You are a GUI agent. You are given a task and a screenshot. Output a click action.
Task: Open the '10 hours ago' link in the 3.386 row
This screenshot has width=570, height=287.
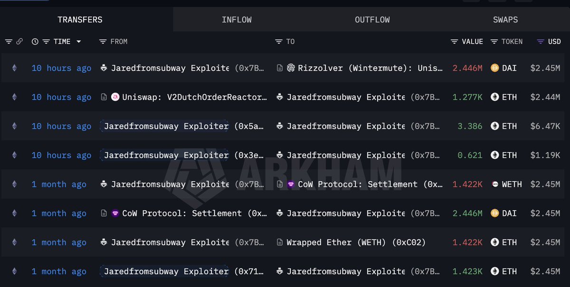coord(61,126)
